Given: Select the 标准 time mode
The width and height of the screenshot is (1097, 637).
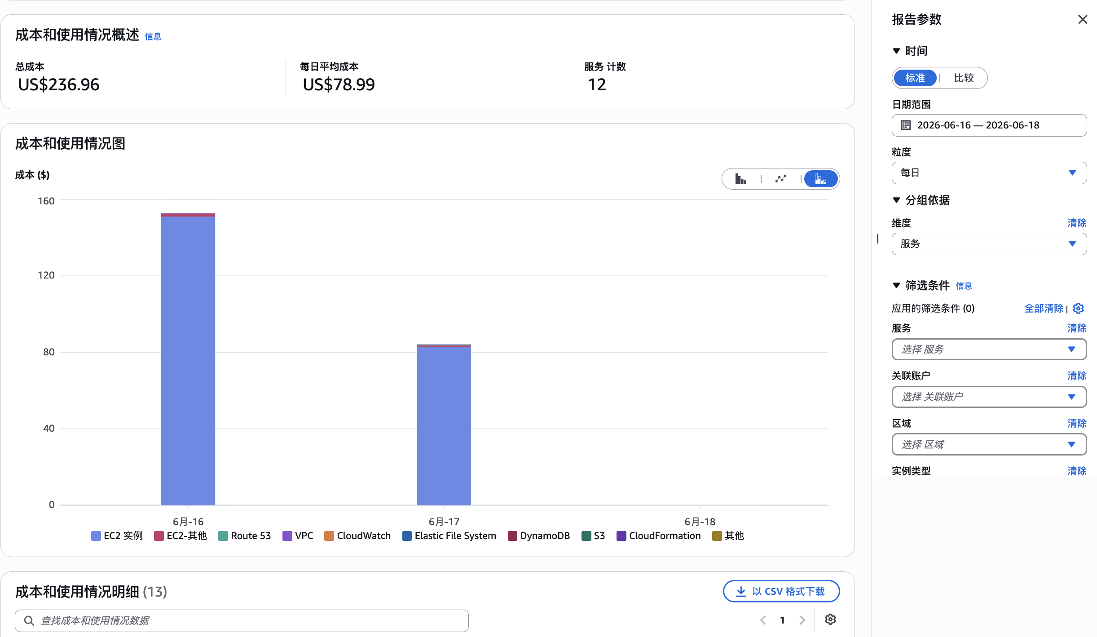Looking at the screenshot, I should [x=915, y=78].
